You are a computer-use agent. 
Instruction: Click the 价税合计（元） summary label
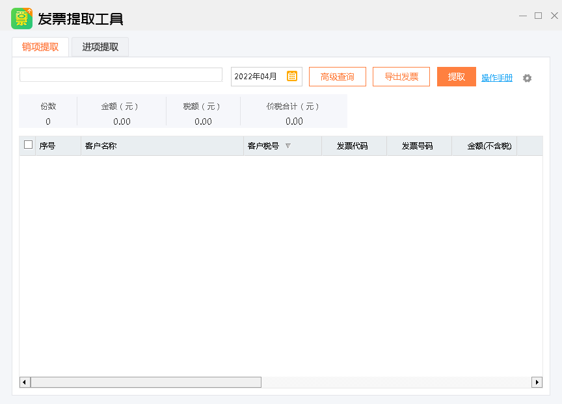[x=293, y=107]
